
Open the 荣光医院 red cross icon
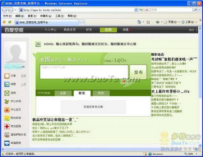tap(7, 126)
